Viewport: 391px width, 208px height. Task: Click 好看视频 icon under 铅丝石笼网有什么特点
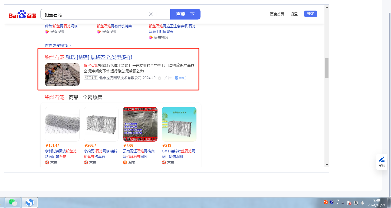99,32
